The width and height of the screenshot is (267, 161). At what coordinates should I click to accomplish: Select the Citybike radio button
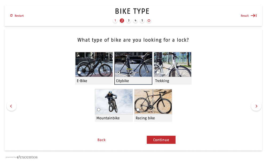tap(118, 73)
